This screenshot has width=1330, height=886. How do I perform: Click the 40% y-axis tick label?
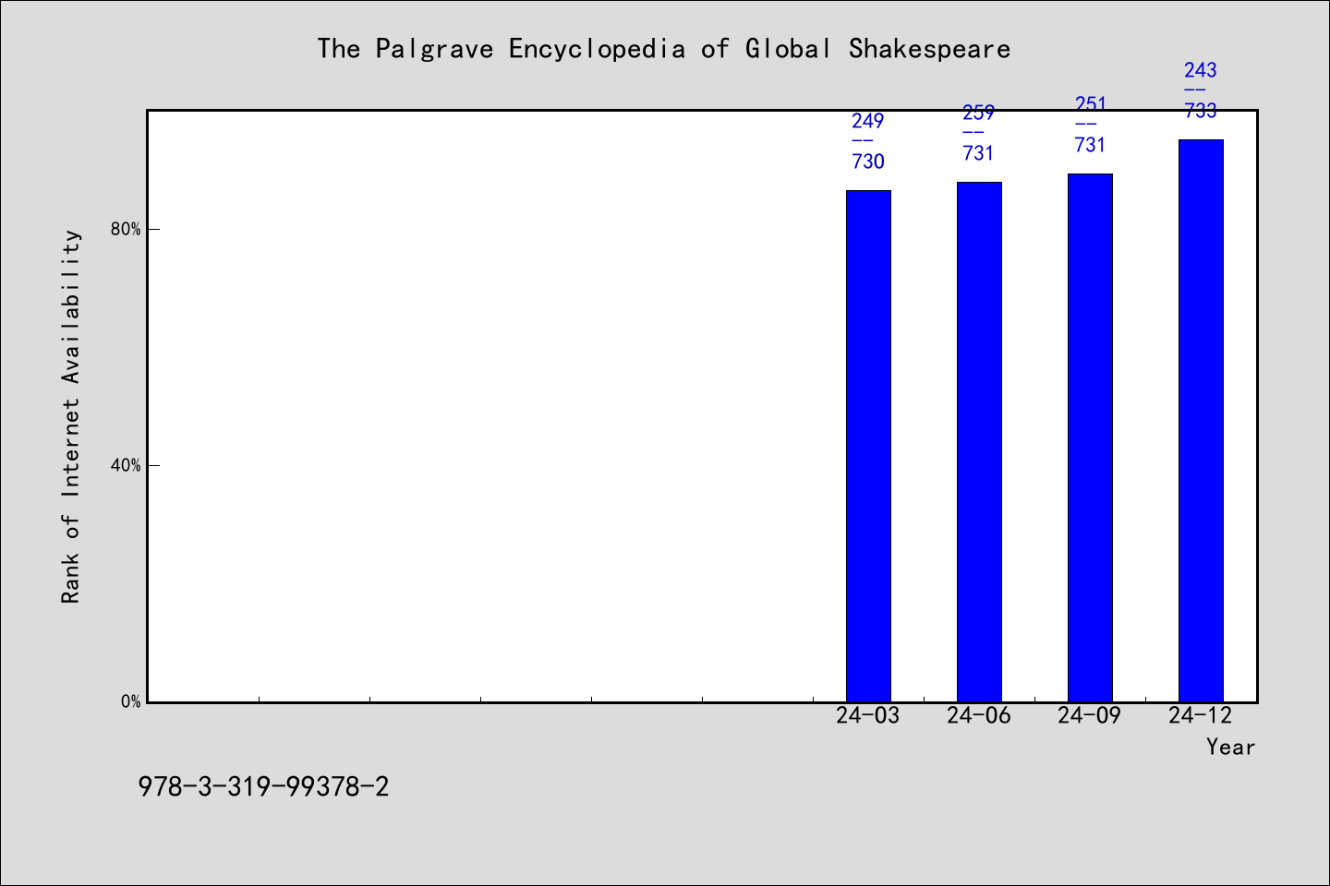126,465
